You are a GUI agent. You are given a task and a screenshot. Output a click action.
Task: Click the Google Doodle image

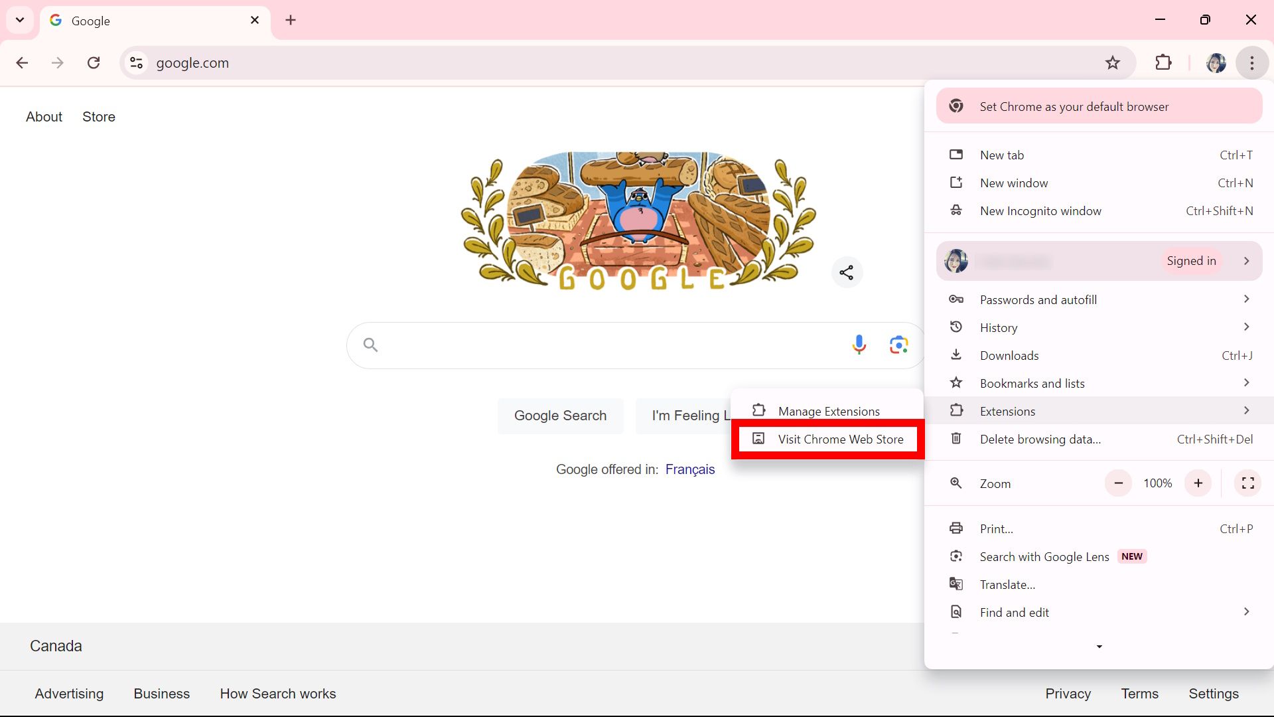pyautogui.click(x=638, y=221)
